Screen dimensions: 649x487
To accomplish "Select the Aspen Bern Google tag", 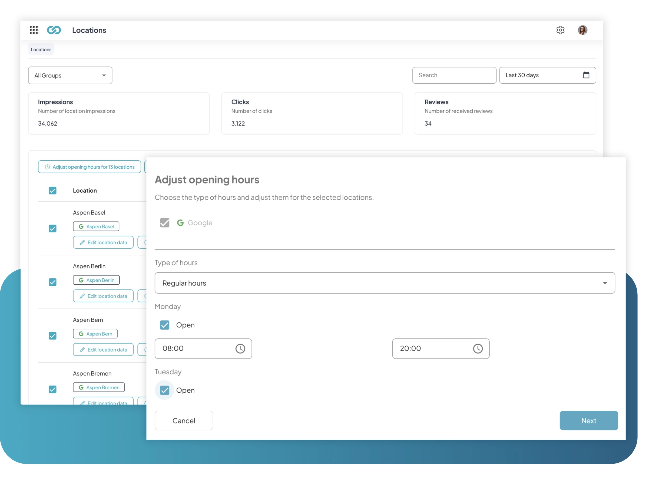I will (95, 334).
